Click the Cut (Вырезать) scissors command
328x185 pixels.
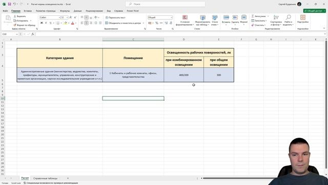coord(20,16)
